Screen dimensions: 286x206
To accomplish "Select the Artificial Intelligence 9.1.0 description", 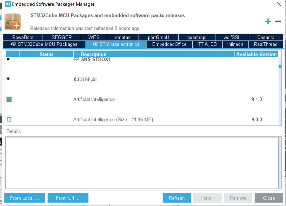I will pos(94,99).
